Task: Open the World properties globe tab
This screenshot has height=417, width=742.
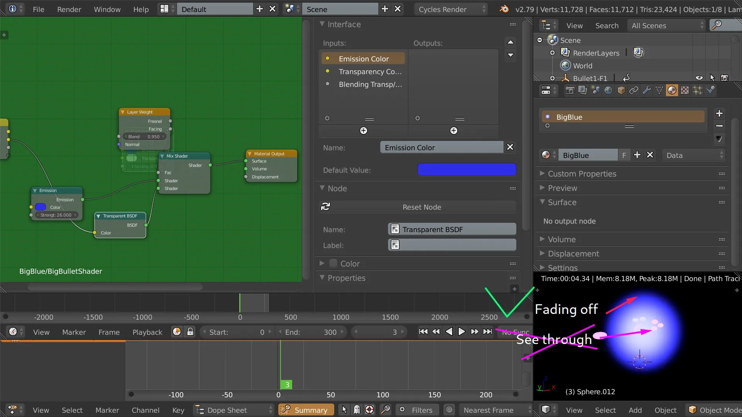Action: coord(608,90)
